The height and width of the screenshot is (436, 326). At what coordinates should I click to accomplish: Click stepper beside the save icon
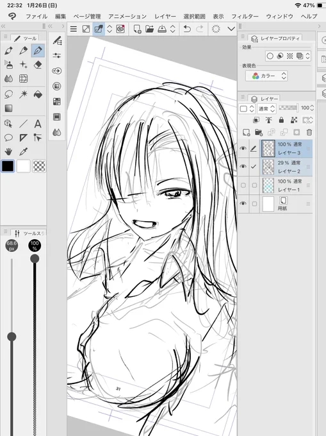click(173, 29)
